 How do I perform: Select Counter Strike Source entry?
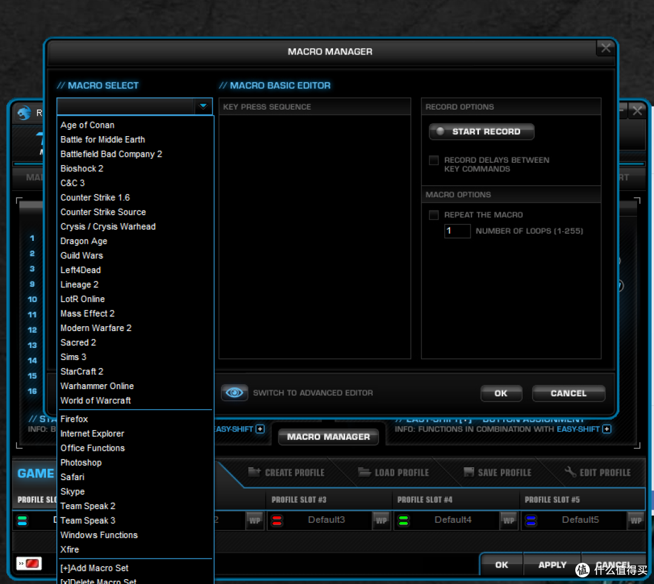coord(103,212)
